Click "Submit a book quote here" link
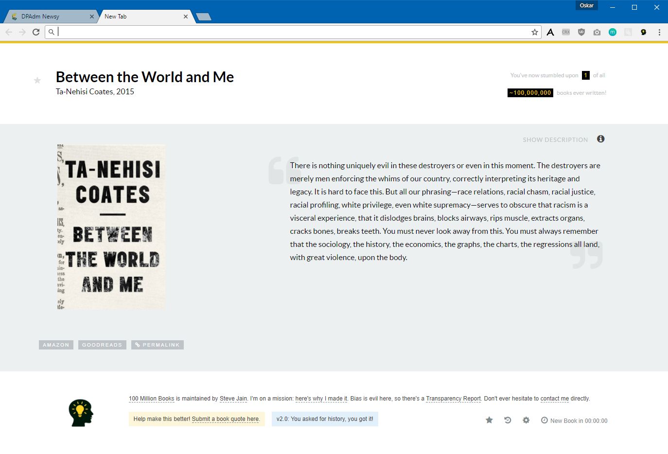This screenshot has width=668, height=454. click(226, 419)
